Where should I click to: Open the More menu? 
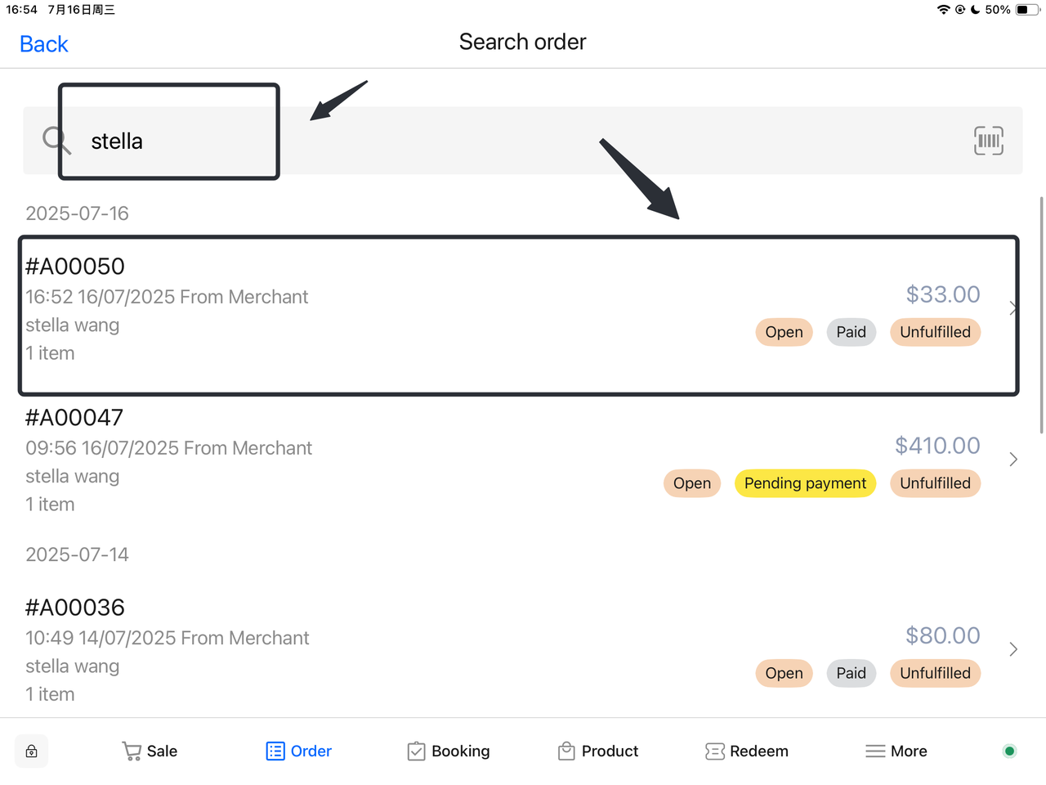pyautogui.click(x=896, y=751)
